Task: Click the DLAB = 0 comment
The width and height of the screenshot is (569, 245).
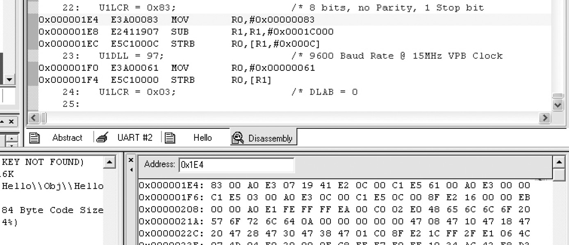Action: 324,92
